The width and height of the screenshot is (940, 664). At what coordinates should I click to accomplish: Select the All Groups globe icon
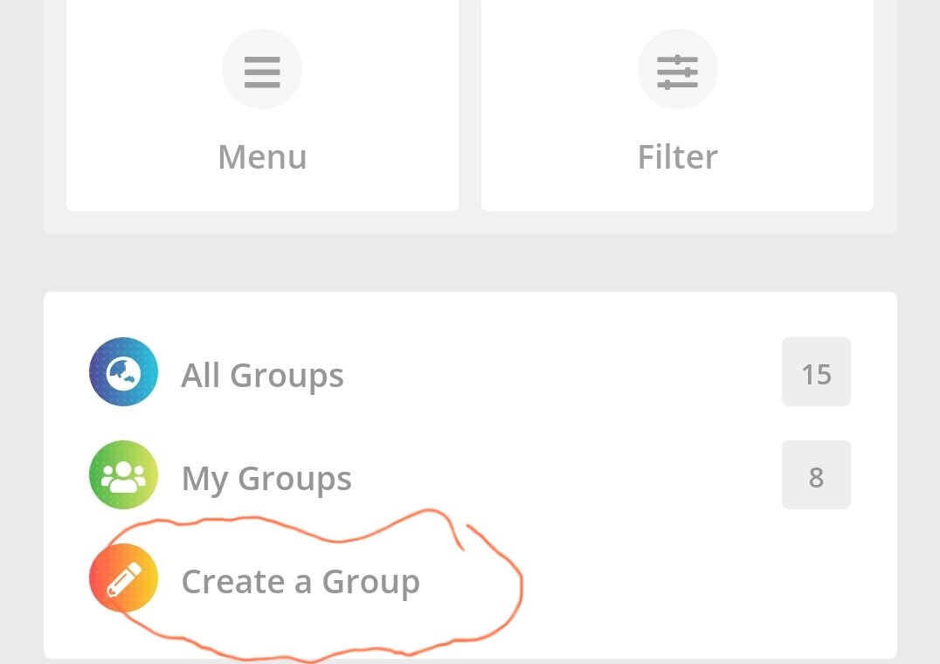[123, 371]
